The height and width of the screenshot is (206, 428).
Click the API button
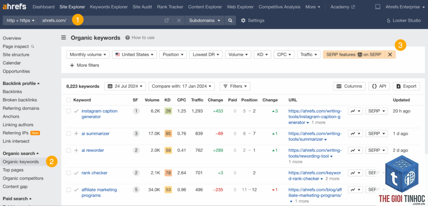(379, 86)
